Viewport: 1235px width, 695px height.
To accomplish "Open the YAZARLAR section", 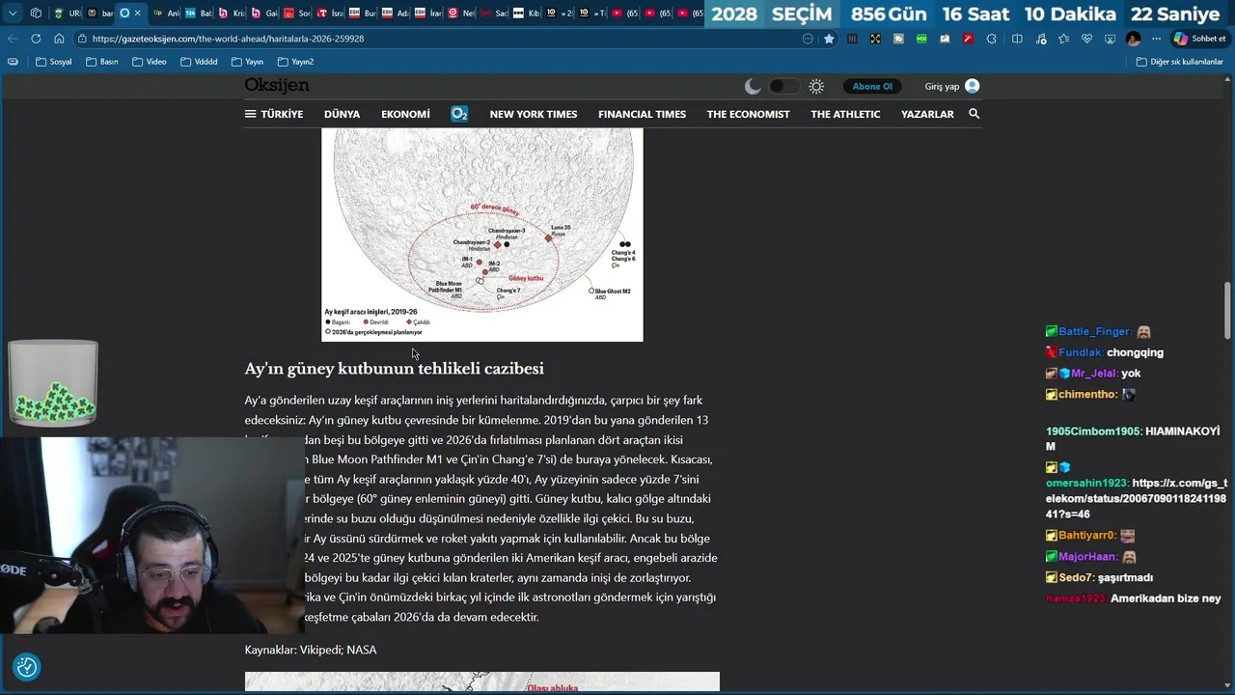I will 927,114.
